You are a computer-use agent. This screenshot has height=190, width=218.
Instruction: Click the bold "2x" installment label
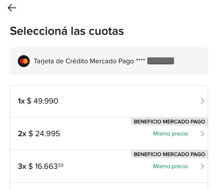(22, 134)
